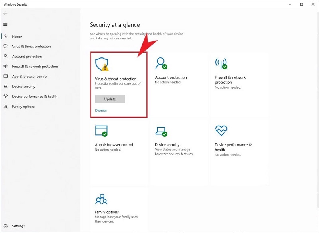This screenshot has width=319, height=233.
Task: Maximize the Windows Security window
Action: (x=301, y=4)
